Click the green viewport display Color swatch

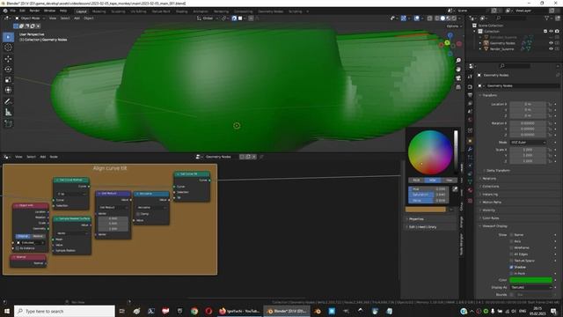(x=530, y=280)
